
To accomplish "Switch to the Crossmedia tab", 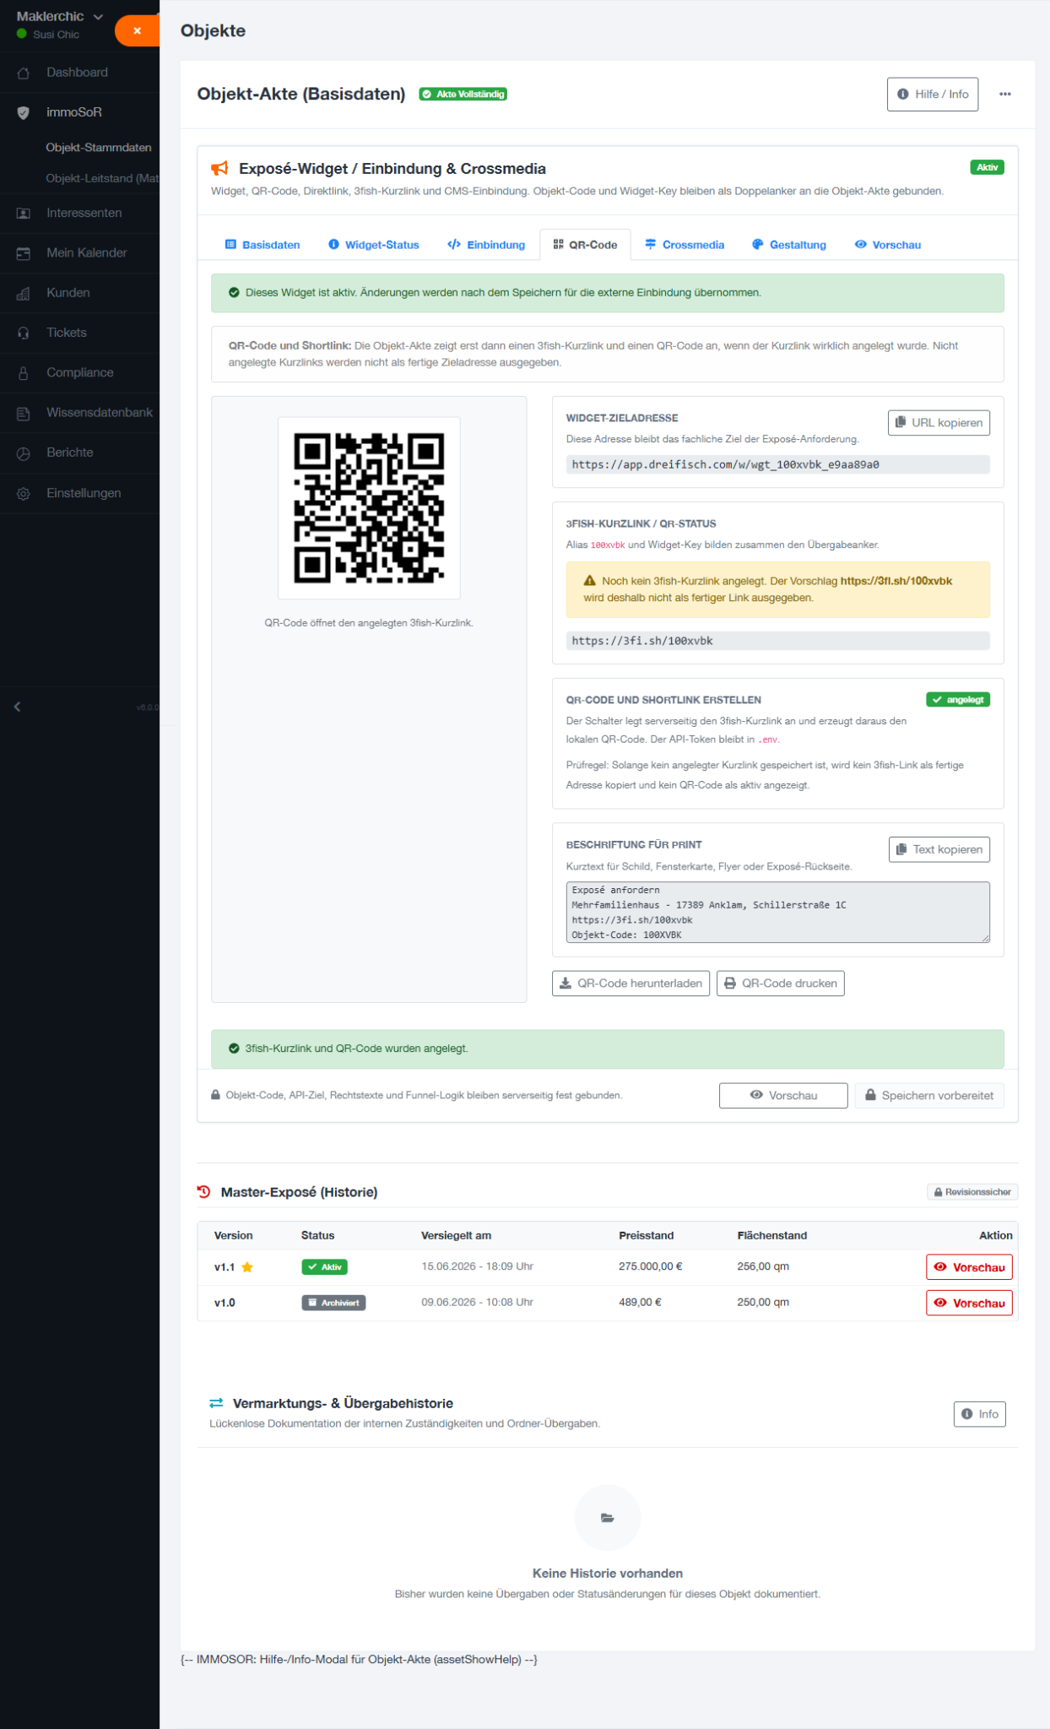I will click(685, 245).
